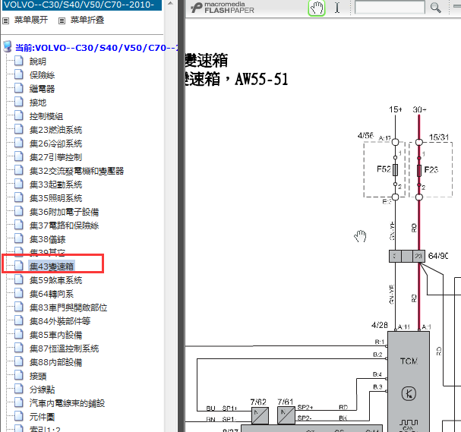Screen dimensions: 461x432
Task: Open 集83車門與開啟部位 entry
Action: point(68,307)
